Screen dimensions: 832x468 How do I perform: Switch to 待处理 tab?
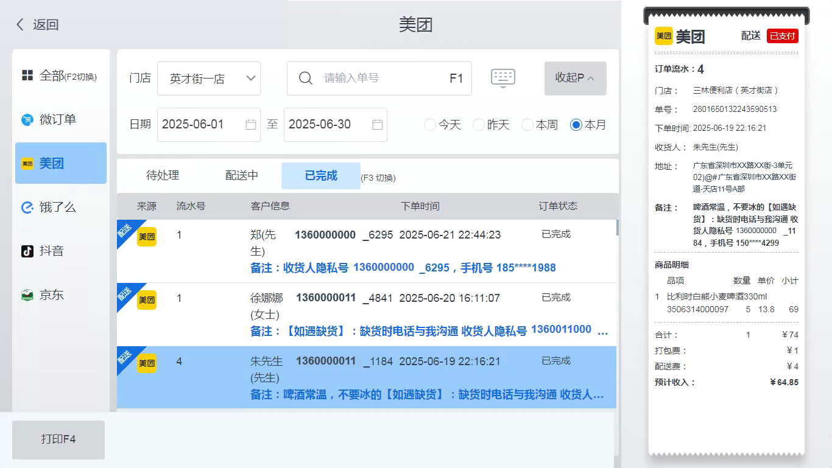[x=163, y=176]
